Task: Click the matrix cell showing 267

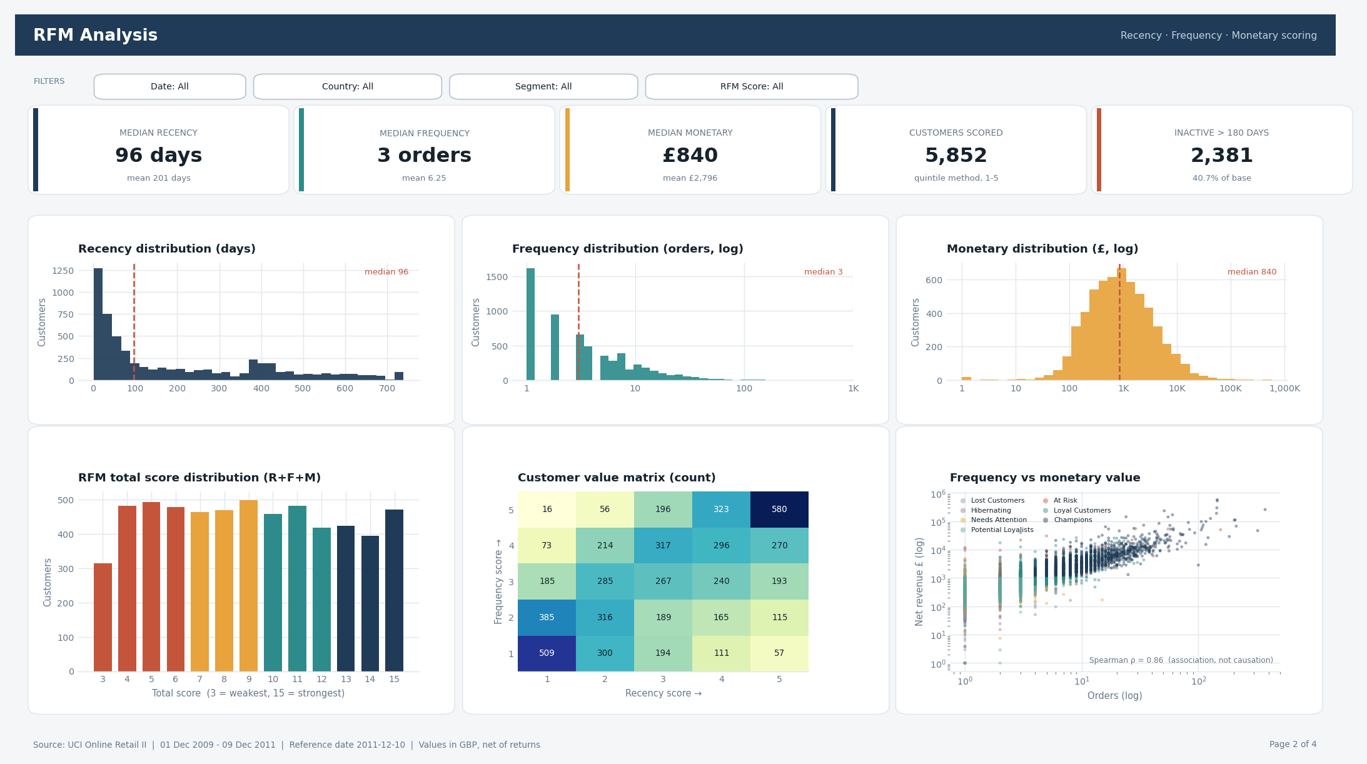Action: point(663,581)
